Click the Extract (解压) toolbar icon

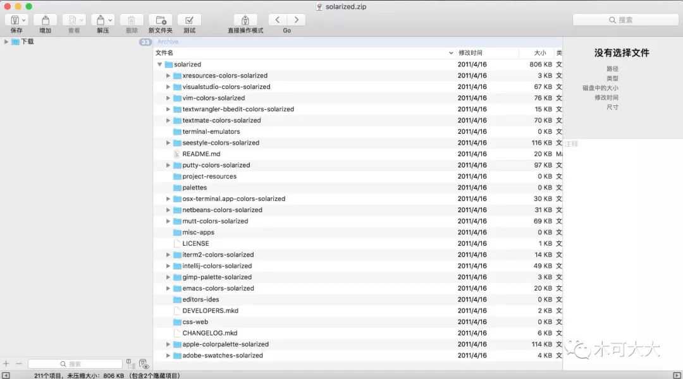99,20
